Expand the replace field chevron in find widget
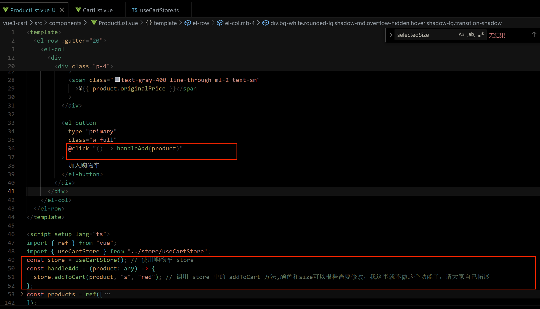The height and width of the screenshot is (309, 540). [390, 35]
